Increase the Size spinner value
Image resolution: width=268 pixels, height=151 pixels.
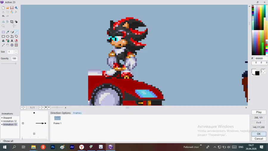tap(16, 51)
